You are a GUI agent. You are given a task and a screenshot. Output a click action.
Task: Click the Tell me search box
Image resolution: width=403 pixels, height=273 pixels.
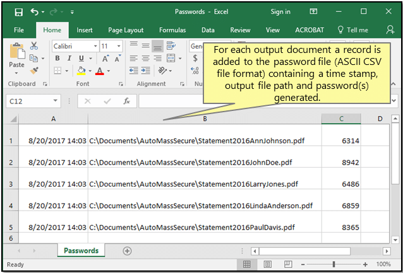pos(352,30)
